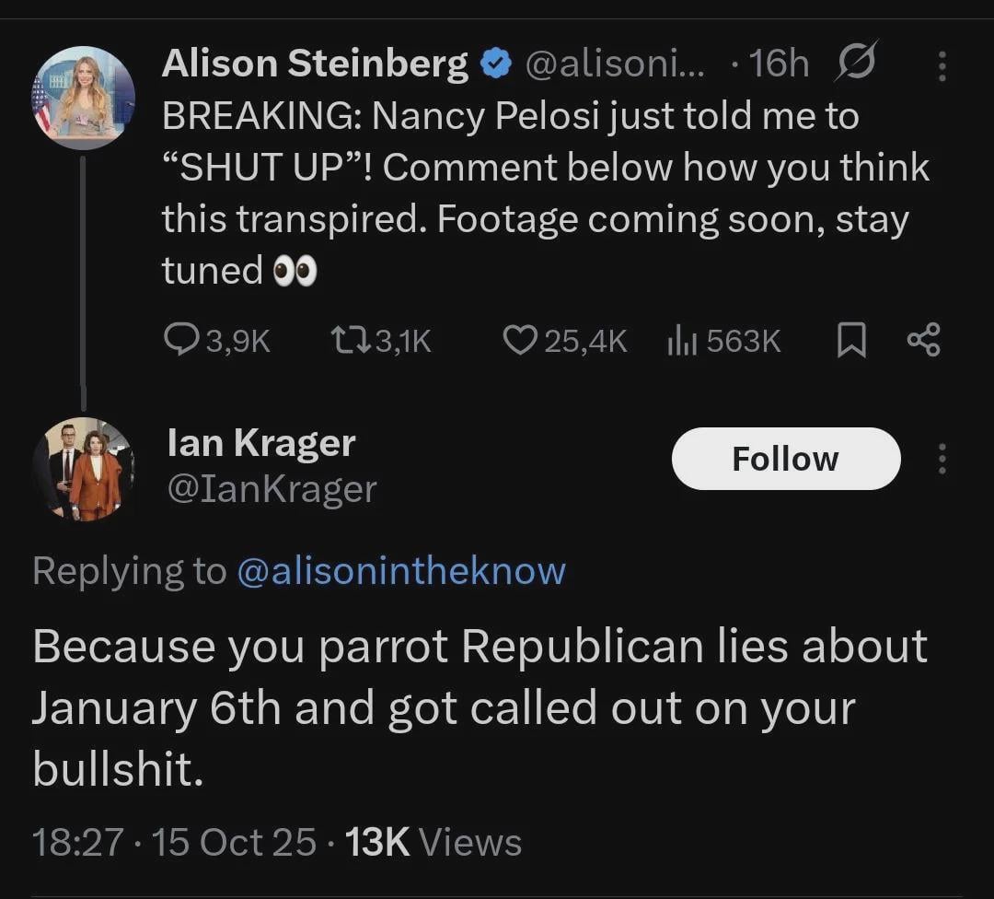Click Alison Steinberg's verified badge
994x899 pixels.
coord(497,64)
